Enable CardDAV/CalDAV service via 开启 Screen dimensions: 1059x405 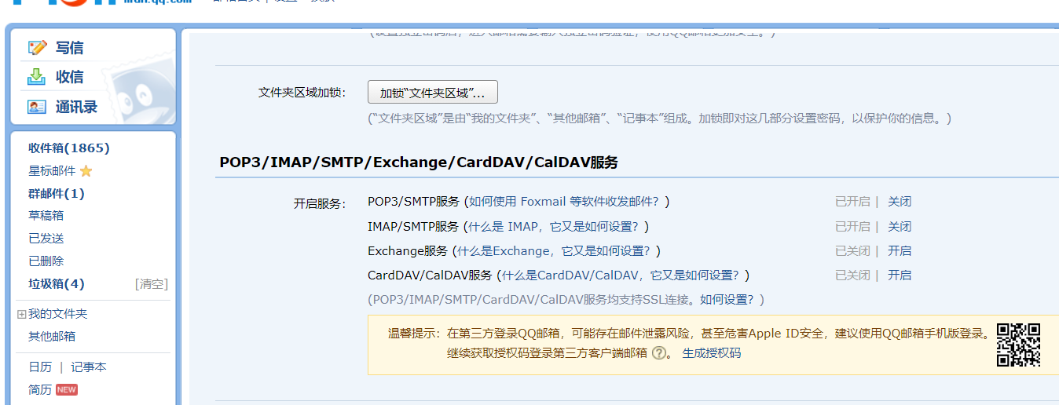point(900,275)
